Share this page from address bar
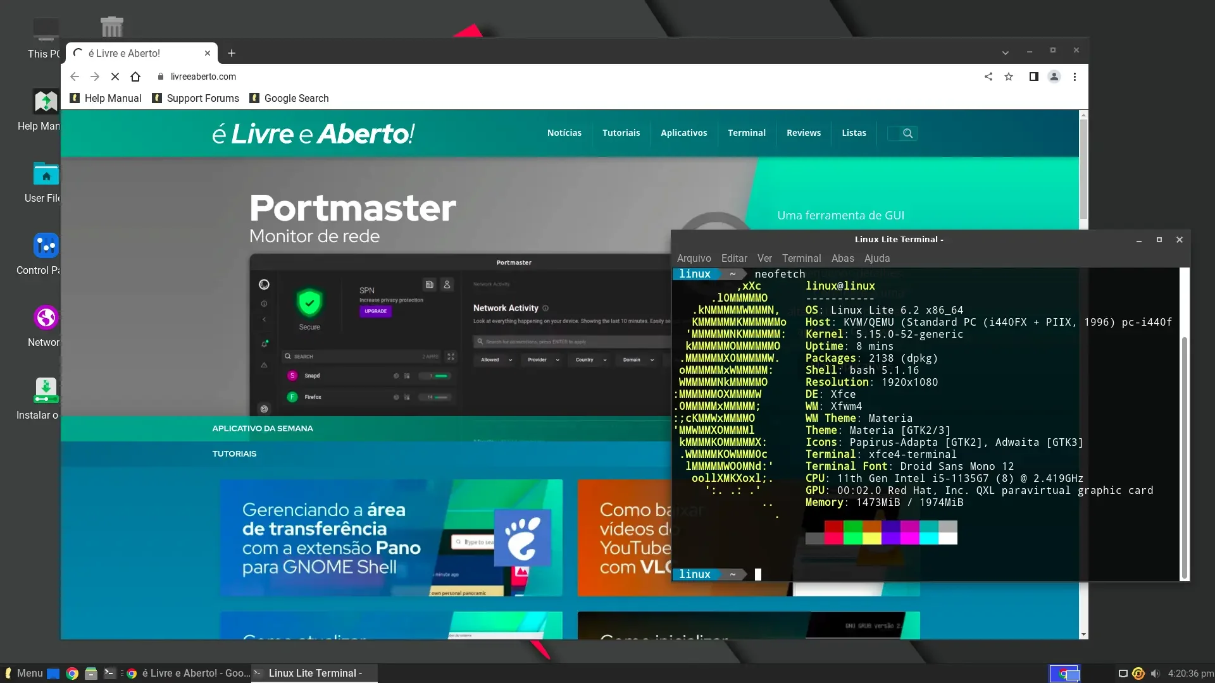Viewport: 1215px width, 683px height. (x=988, y=77)
